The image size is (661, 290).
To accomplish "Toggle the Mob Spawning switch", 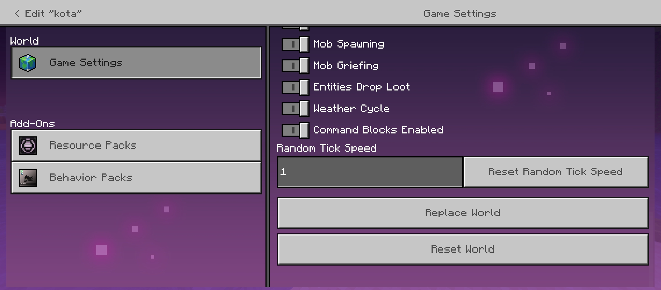I will tap(295, 44).
